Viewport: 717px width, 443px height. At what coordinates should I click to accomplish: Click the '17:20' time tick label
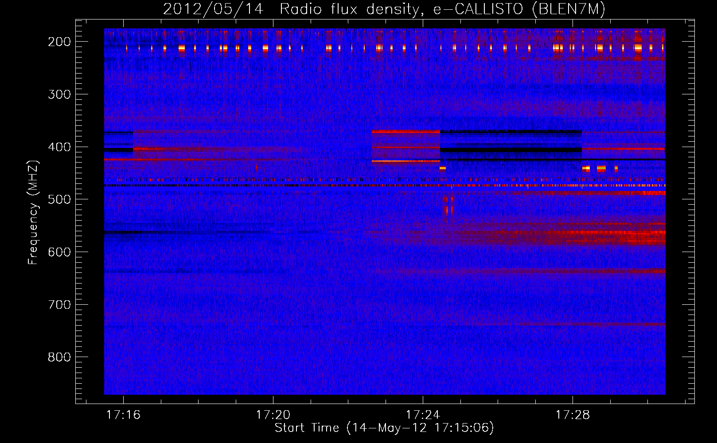tap(273, 415)
